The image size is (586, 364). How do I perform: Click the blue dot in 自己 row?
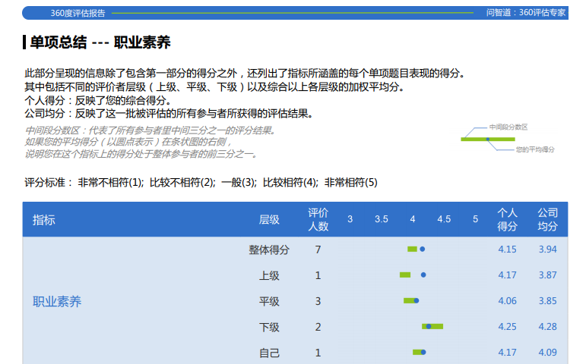[x=423, y=352]
